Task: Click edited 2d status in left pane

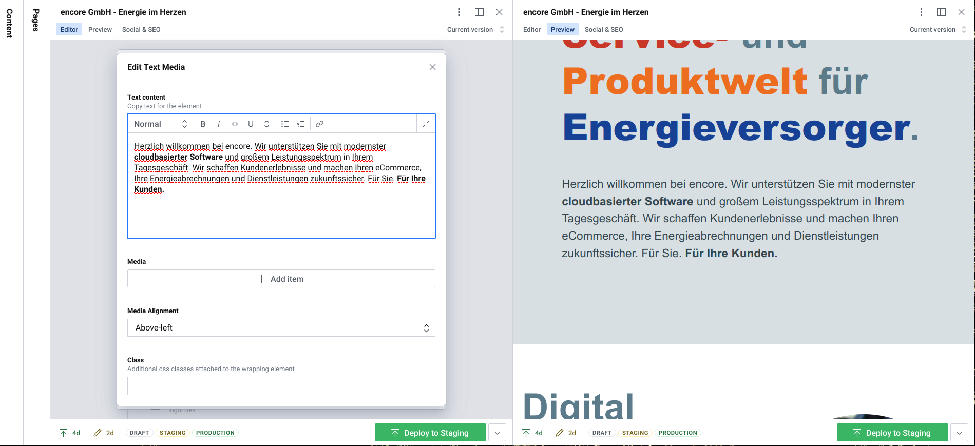Action: click(x=104, y=433)
